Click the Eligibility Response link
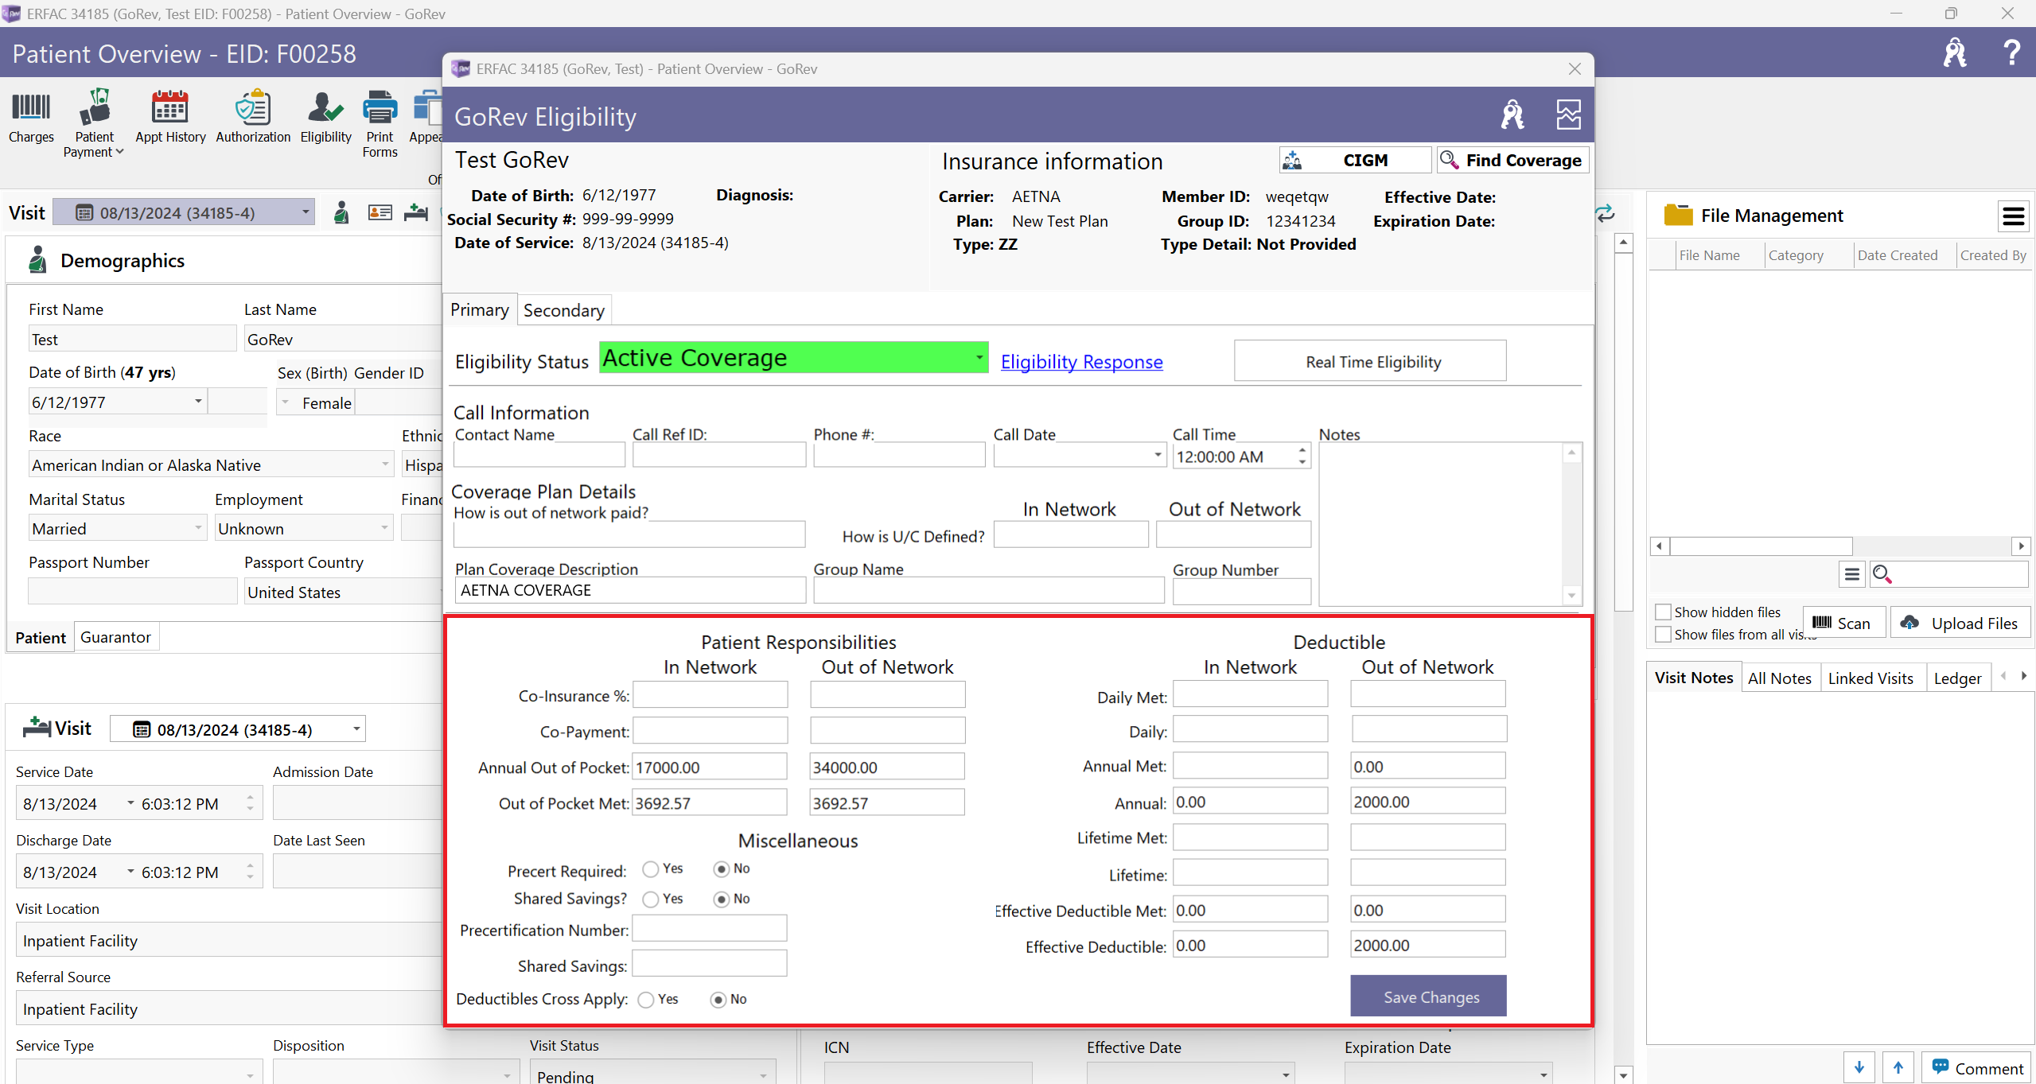This screenshot has height=1084, width=2036. 1081,362
